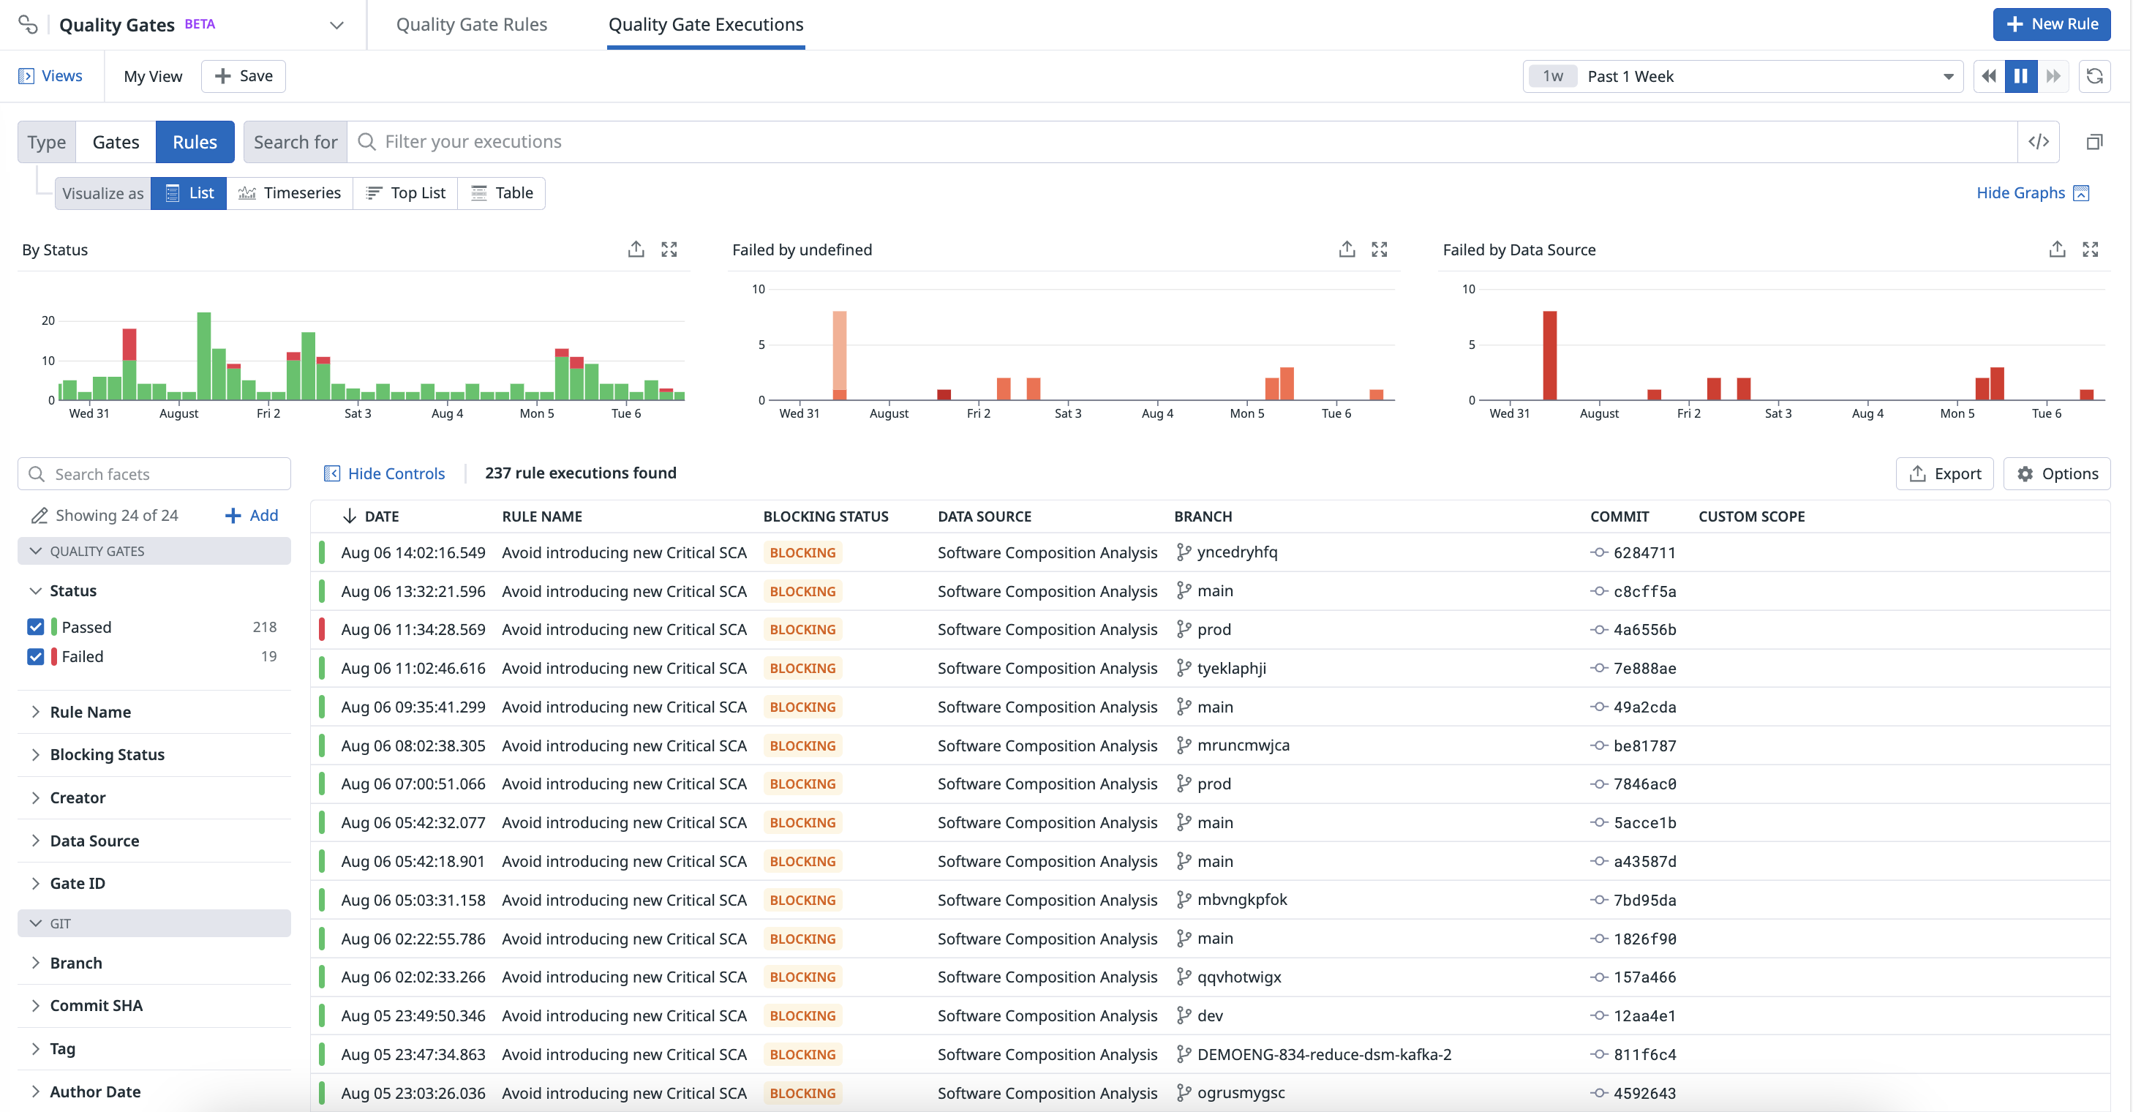Uncheck the Passed status checkbox
Screen dimensions: 2133x1112
36,627
